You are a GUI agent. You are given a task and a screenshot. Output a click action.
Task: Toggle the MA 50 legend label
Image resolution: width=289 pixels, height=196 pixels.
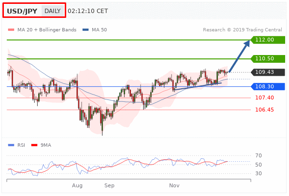pos(100,30)
